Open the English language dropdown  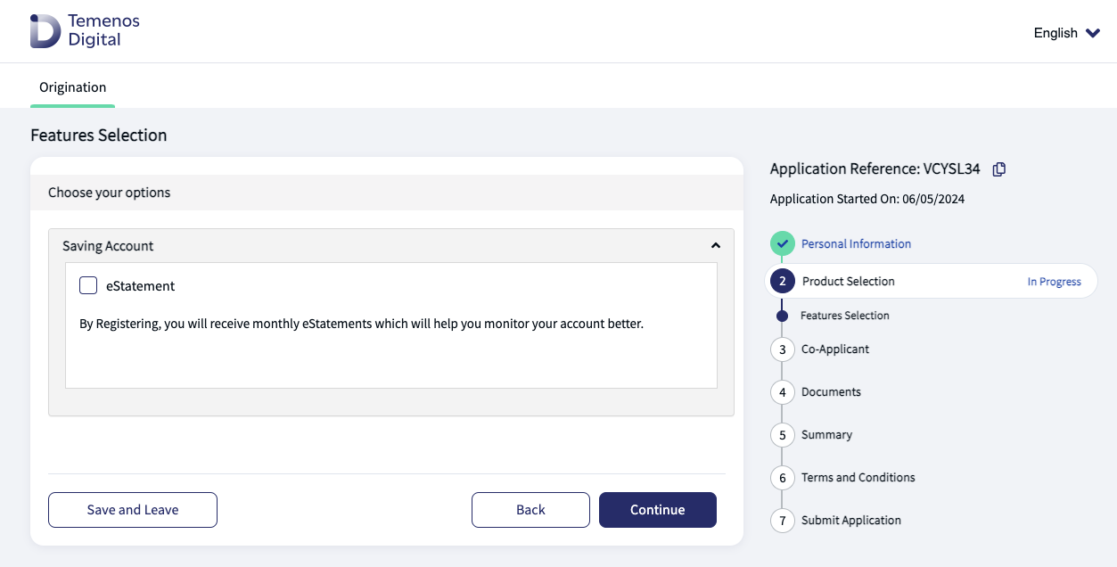[x=1066, y=33]
